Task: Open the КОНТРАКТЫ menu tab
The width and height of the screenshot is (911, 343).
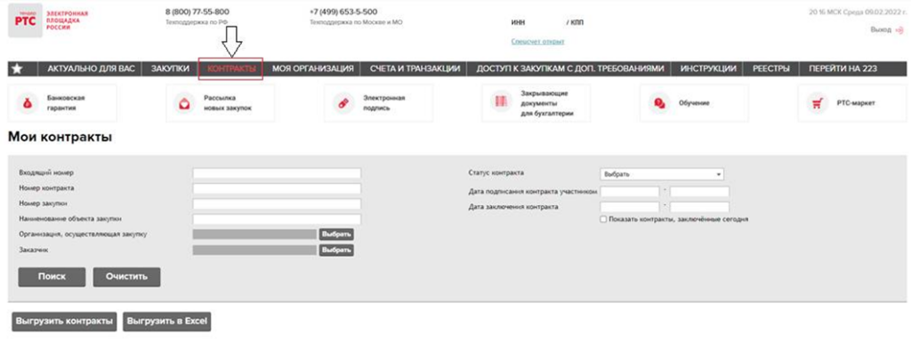Action: coord(231,69)
